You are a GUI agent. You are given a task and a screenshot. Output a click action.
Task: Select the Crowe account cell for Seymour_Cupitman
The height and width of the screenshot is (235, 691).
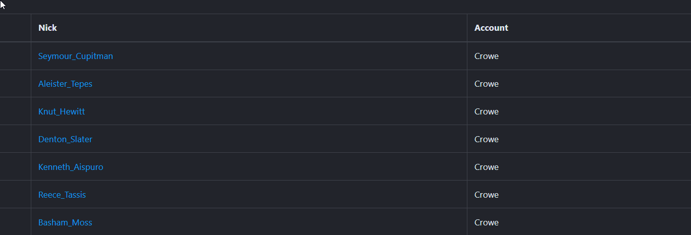coord(487,56)
